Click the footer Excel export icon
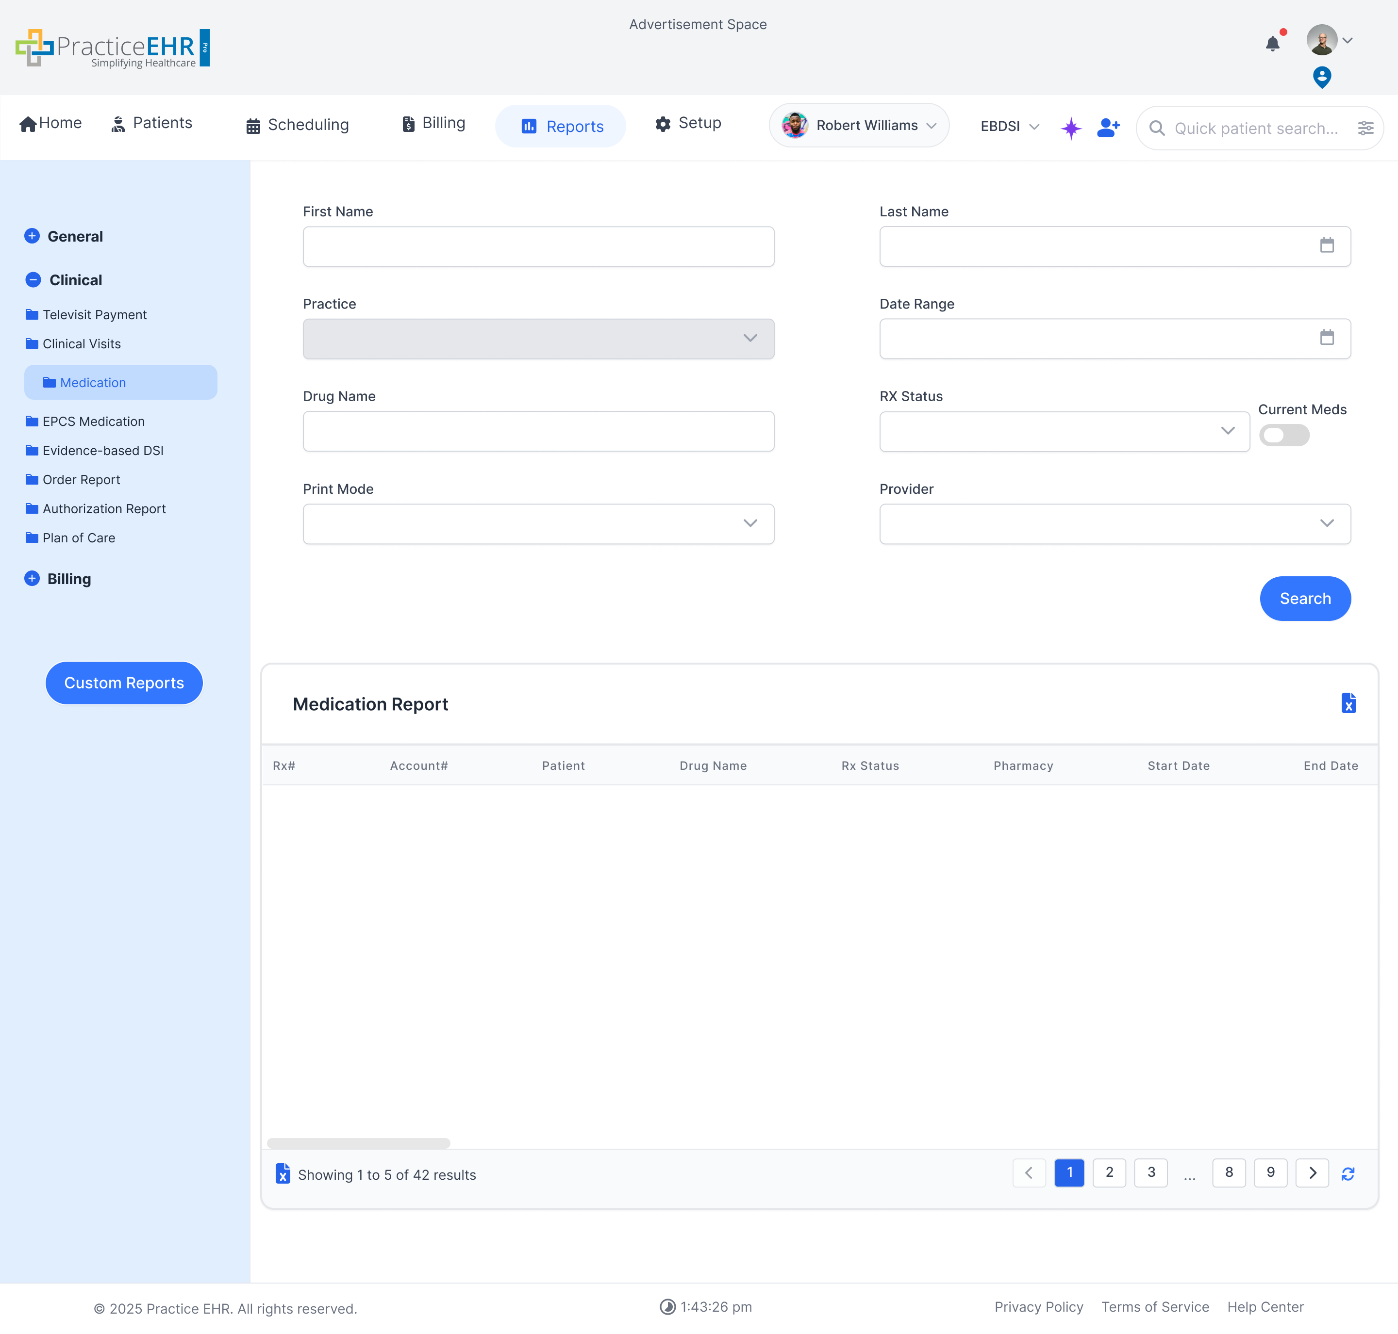Image resolution: width=1398 pixels, height=1334 pixels. [x=283, y=1173]
